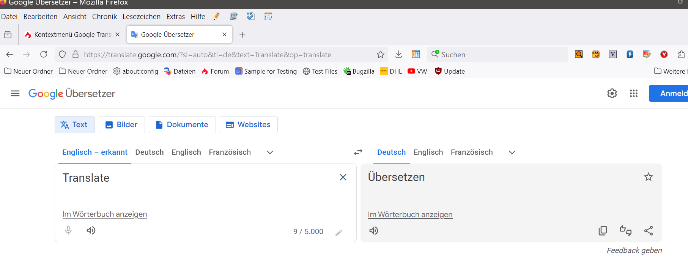Open the about:config bookmark
The width and height of the screenshot is (688, 258).
click(x=136, y=71)
